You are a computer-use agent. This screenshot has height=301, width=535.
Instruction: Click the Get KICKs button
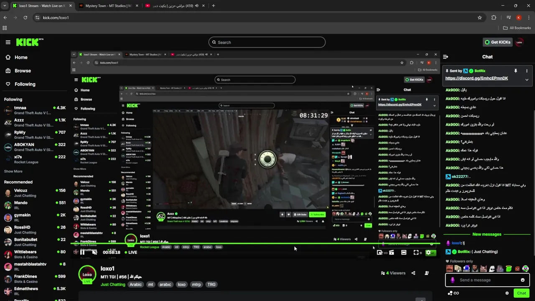coord(497,42)
